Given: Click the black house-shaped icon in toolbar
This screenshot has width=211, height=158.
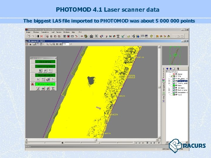Looking at the screenshot, I should 91,36.
